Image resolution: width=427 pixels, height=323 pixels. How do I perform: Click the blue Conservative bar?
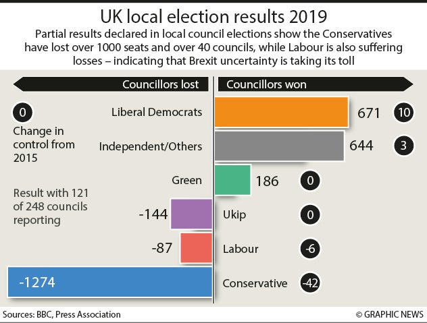[x=109, y=283]
